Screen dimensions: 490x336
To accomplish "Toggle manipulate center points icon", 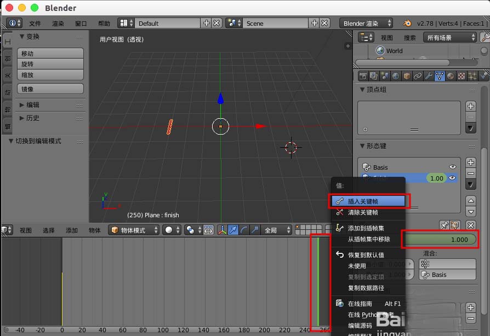I will pos(208,230).
